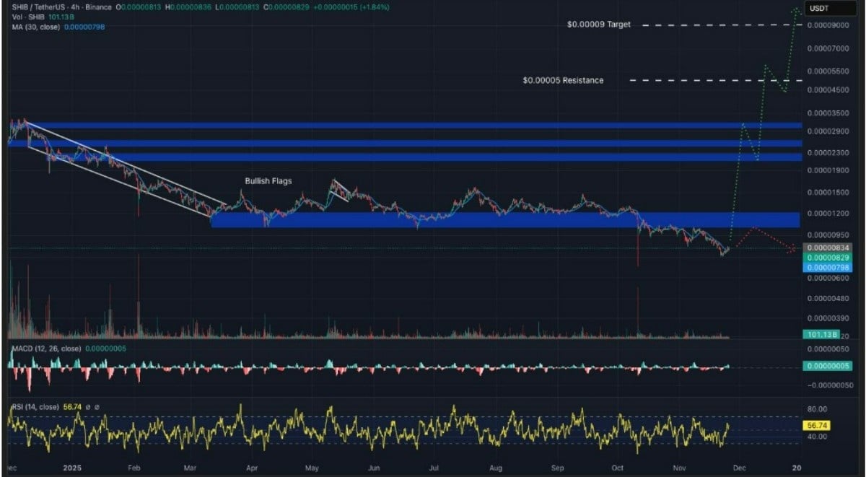Click the 0.00003500 price axis tick
The image size is (866, 477).
(828, 113)
